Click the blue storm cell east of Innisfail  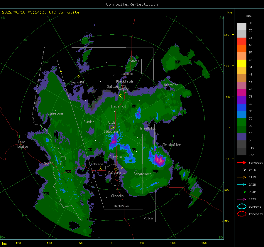click(x=138, y=114)
